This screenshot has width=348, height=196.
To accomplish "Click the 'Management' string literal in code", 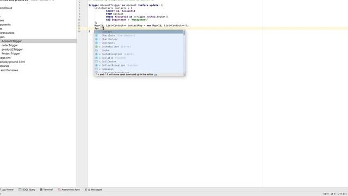I will [x=139, y=20].
